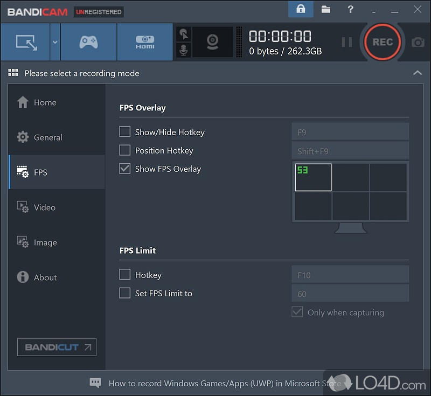431x396 pixels.
Task: Click the UNREGISTERED badge
Action: 99,12
